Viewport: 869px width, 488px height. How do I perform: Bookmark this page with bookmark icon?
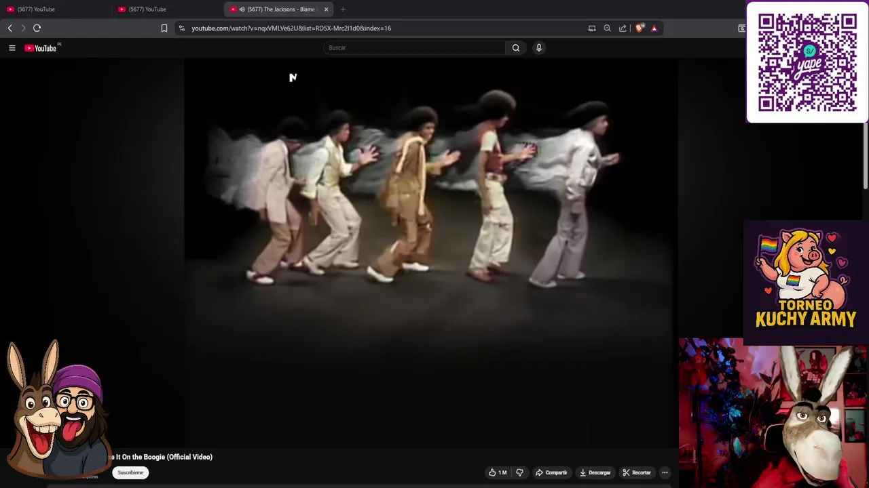click(x=164, y=28)
